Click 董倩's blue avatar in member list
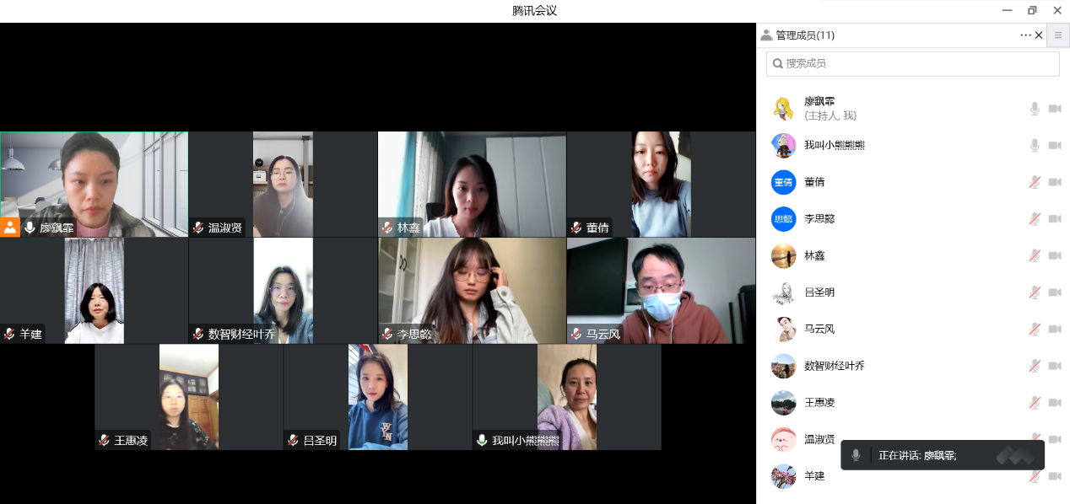1070x504 pixels. tap(783, 182)
